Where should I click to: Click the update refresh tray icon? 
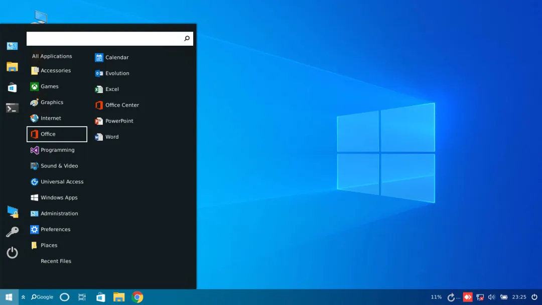(x=451, y=297)
